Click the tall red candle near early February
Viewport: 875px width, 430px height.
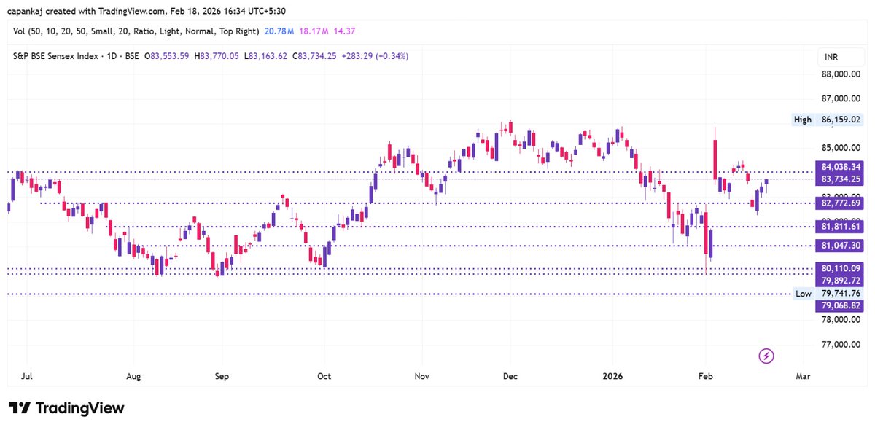pyautogui.click(x=715, y=160)
